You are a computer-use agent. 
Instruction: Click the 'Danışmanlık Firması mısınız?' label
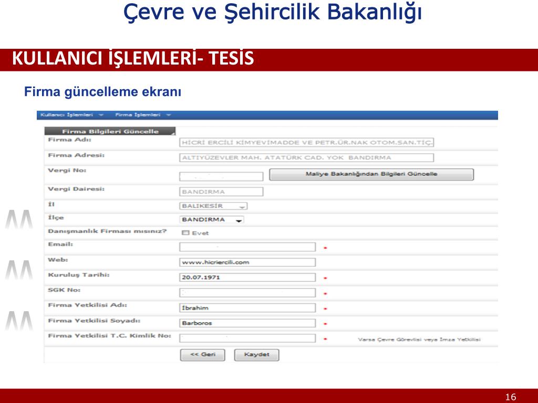pos(107,231)
